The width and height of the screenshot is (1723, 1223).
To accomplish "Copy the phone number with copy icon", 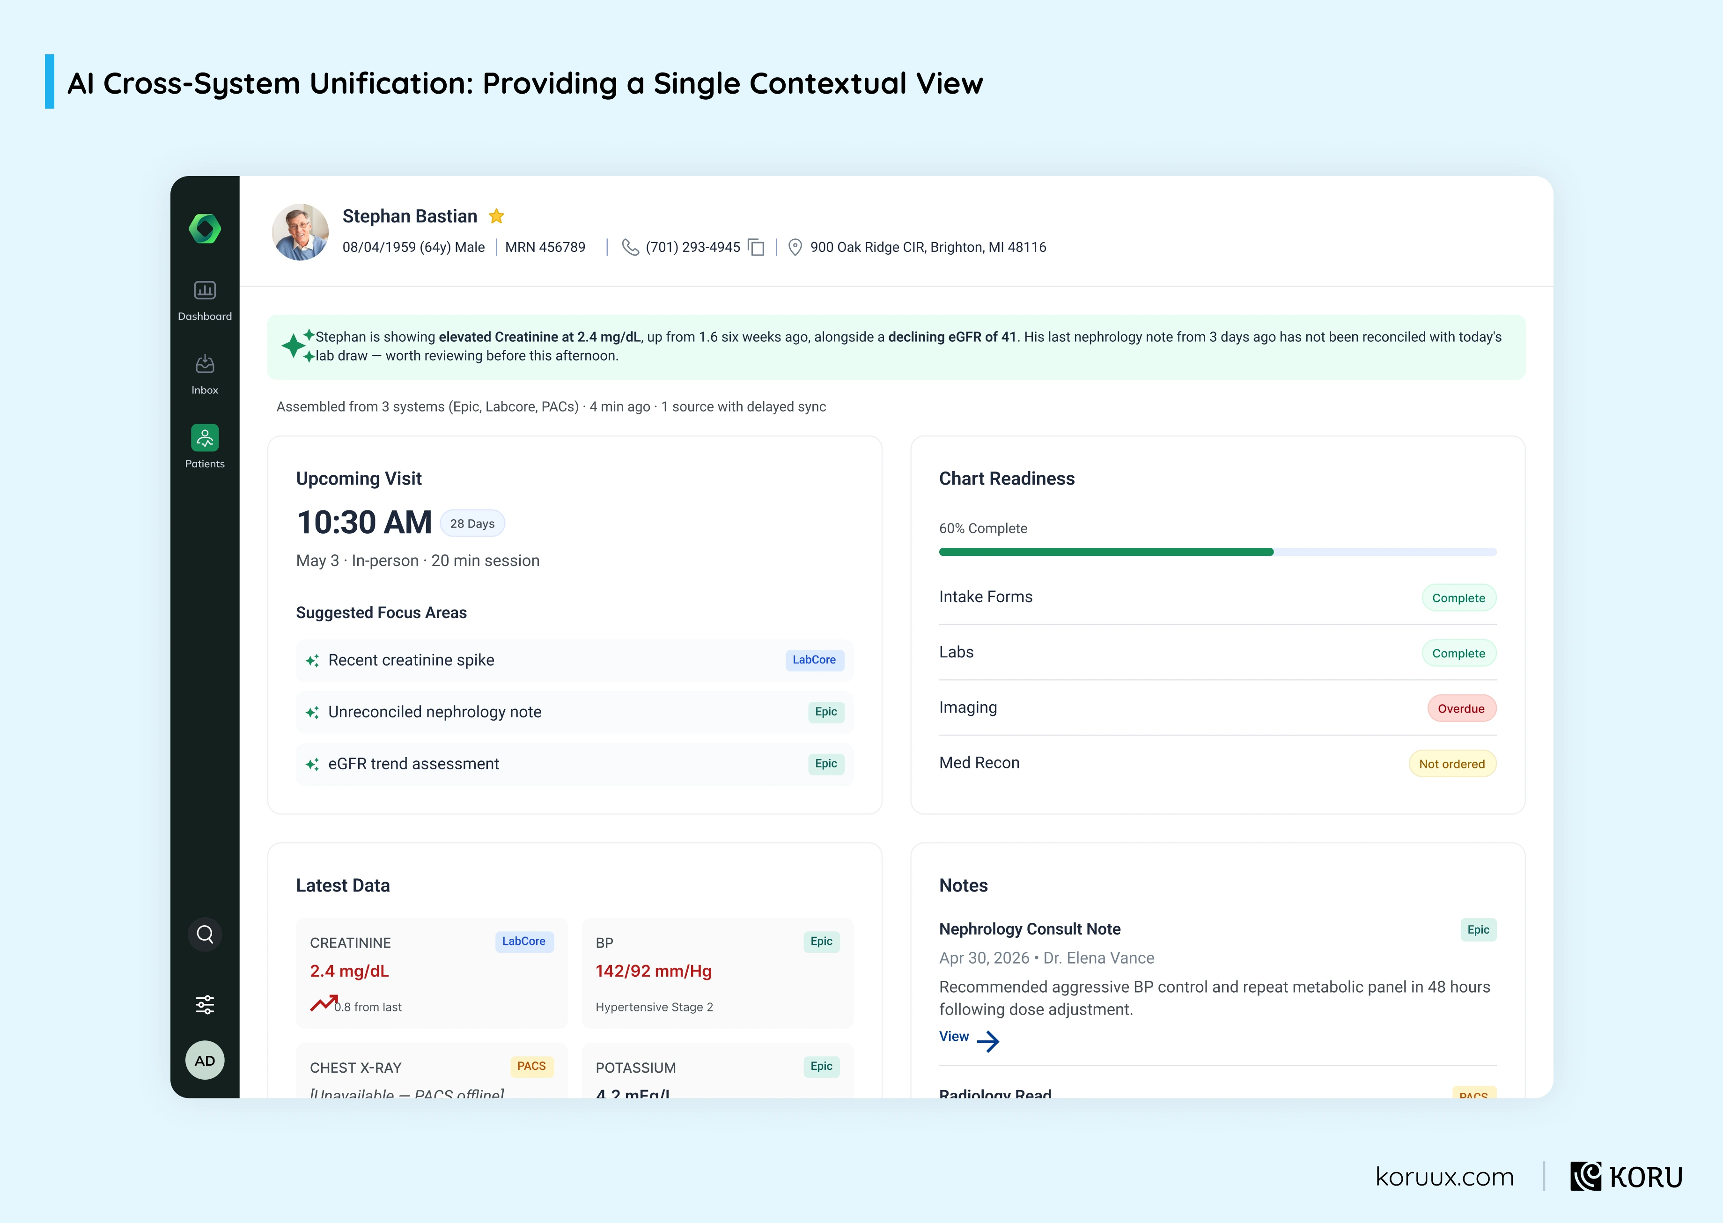I will click(x=756, y=247).
